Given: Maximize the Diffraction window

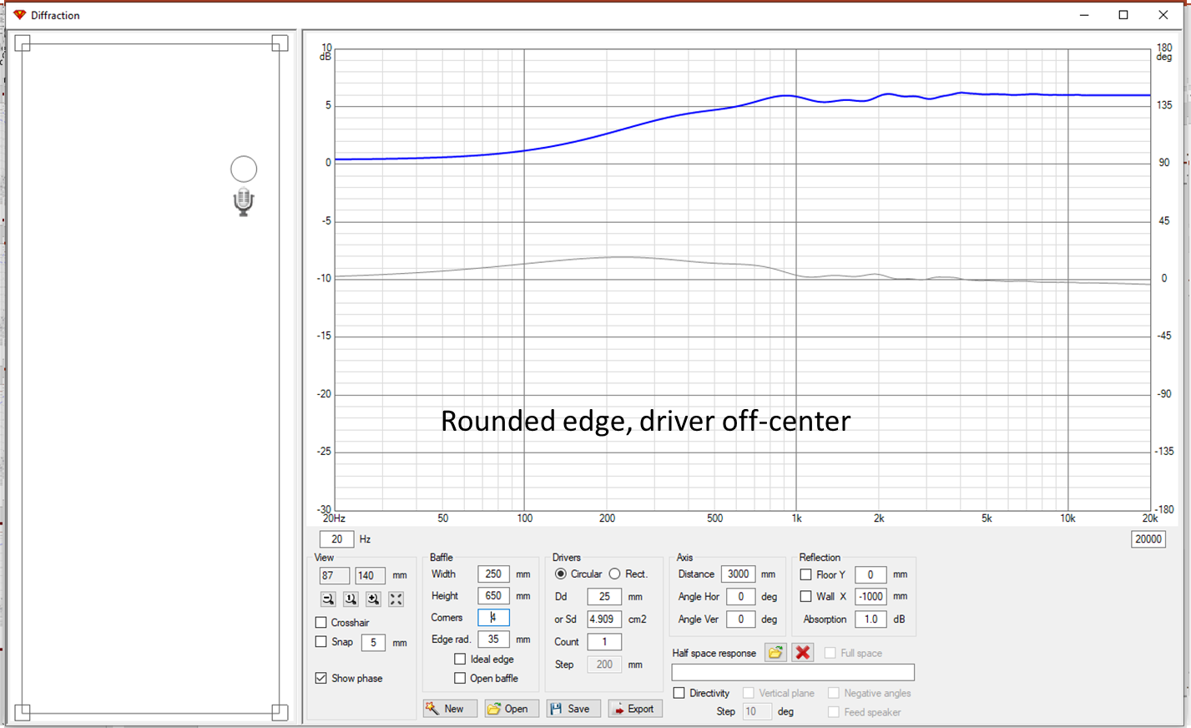Looking at the screenshot, I should point(1123,15).
